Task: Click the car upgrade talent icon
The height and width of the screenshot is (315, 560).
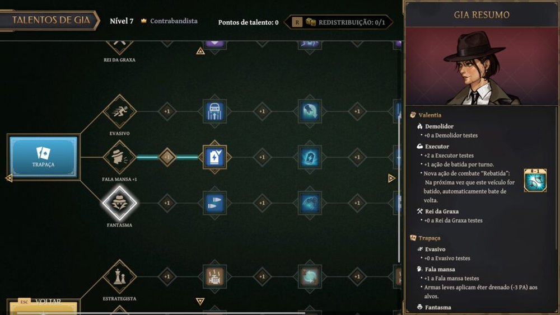Action: tap(214, 111)
